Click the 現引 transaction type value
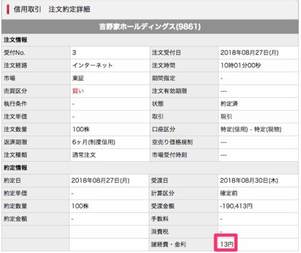The width and height of the screenshot is (301, 253). tap(226, 117)
